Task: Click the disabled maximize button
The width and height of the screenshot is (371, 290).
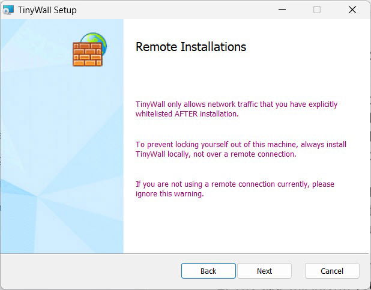Action: pos(317,10)
